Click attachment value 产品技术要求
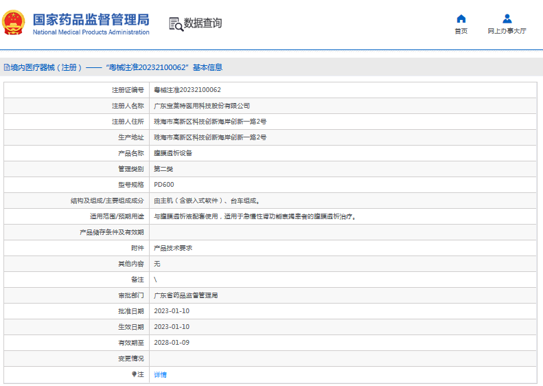The height and width of the screenshot is (386, 543). pyautogui.click(x=173, y=248)
